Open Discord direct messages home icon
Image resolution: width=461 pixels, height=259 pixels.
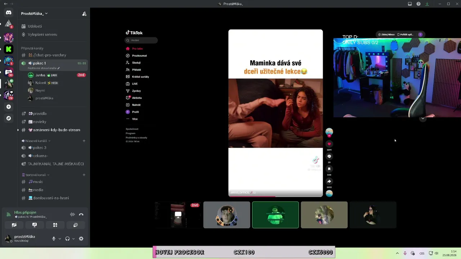click(9, 13)
